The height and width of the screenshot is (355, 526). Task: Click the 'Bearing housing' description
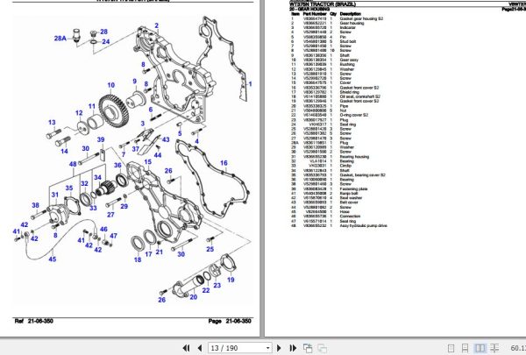coord(354,157)
